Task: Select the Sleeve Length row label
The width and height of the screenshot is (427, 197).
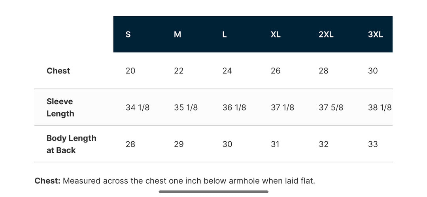Action: pos(60,107)
